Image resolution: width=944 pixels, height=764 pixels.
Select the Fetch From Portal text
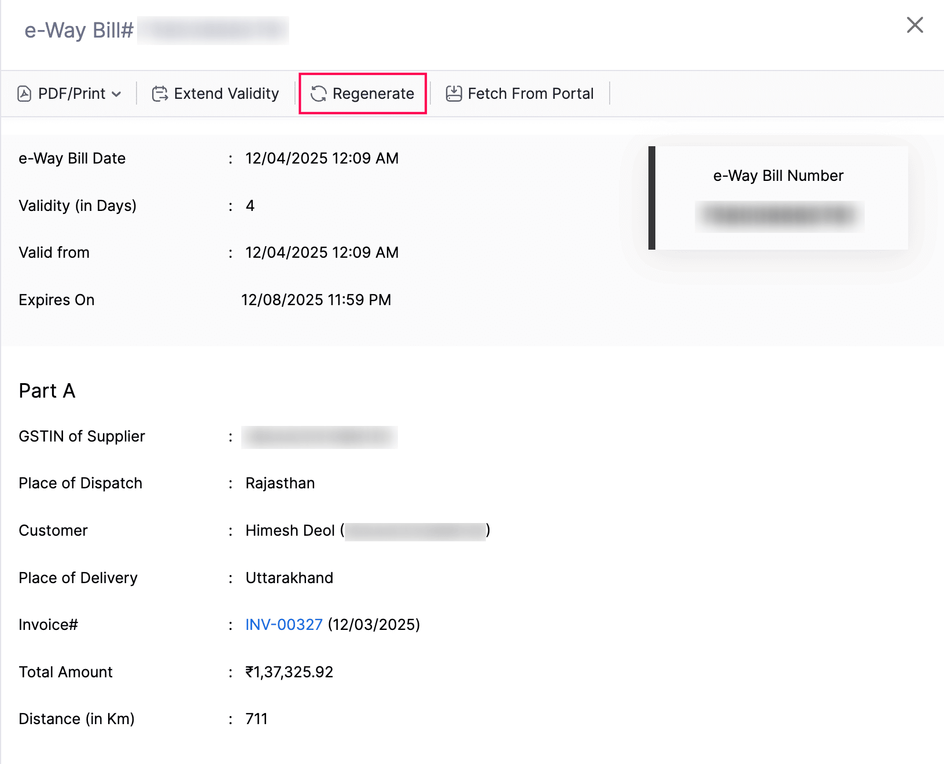[530, 94]
